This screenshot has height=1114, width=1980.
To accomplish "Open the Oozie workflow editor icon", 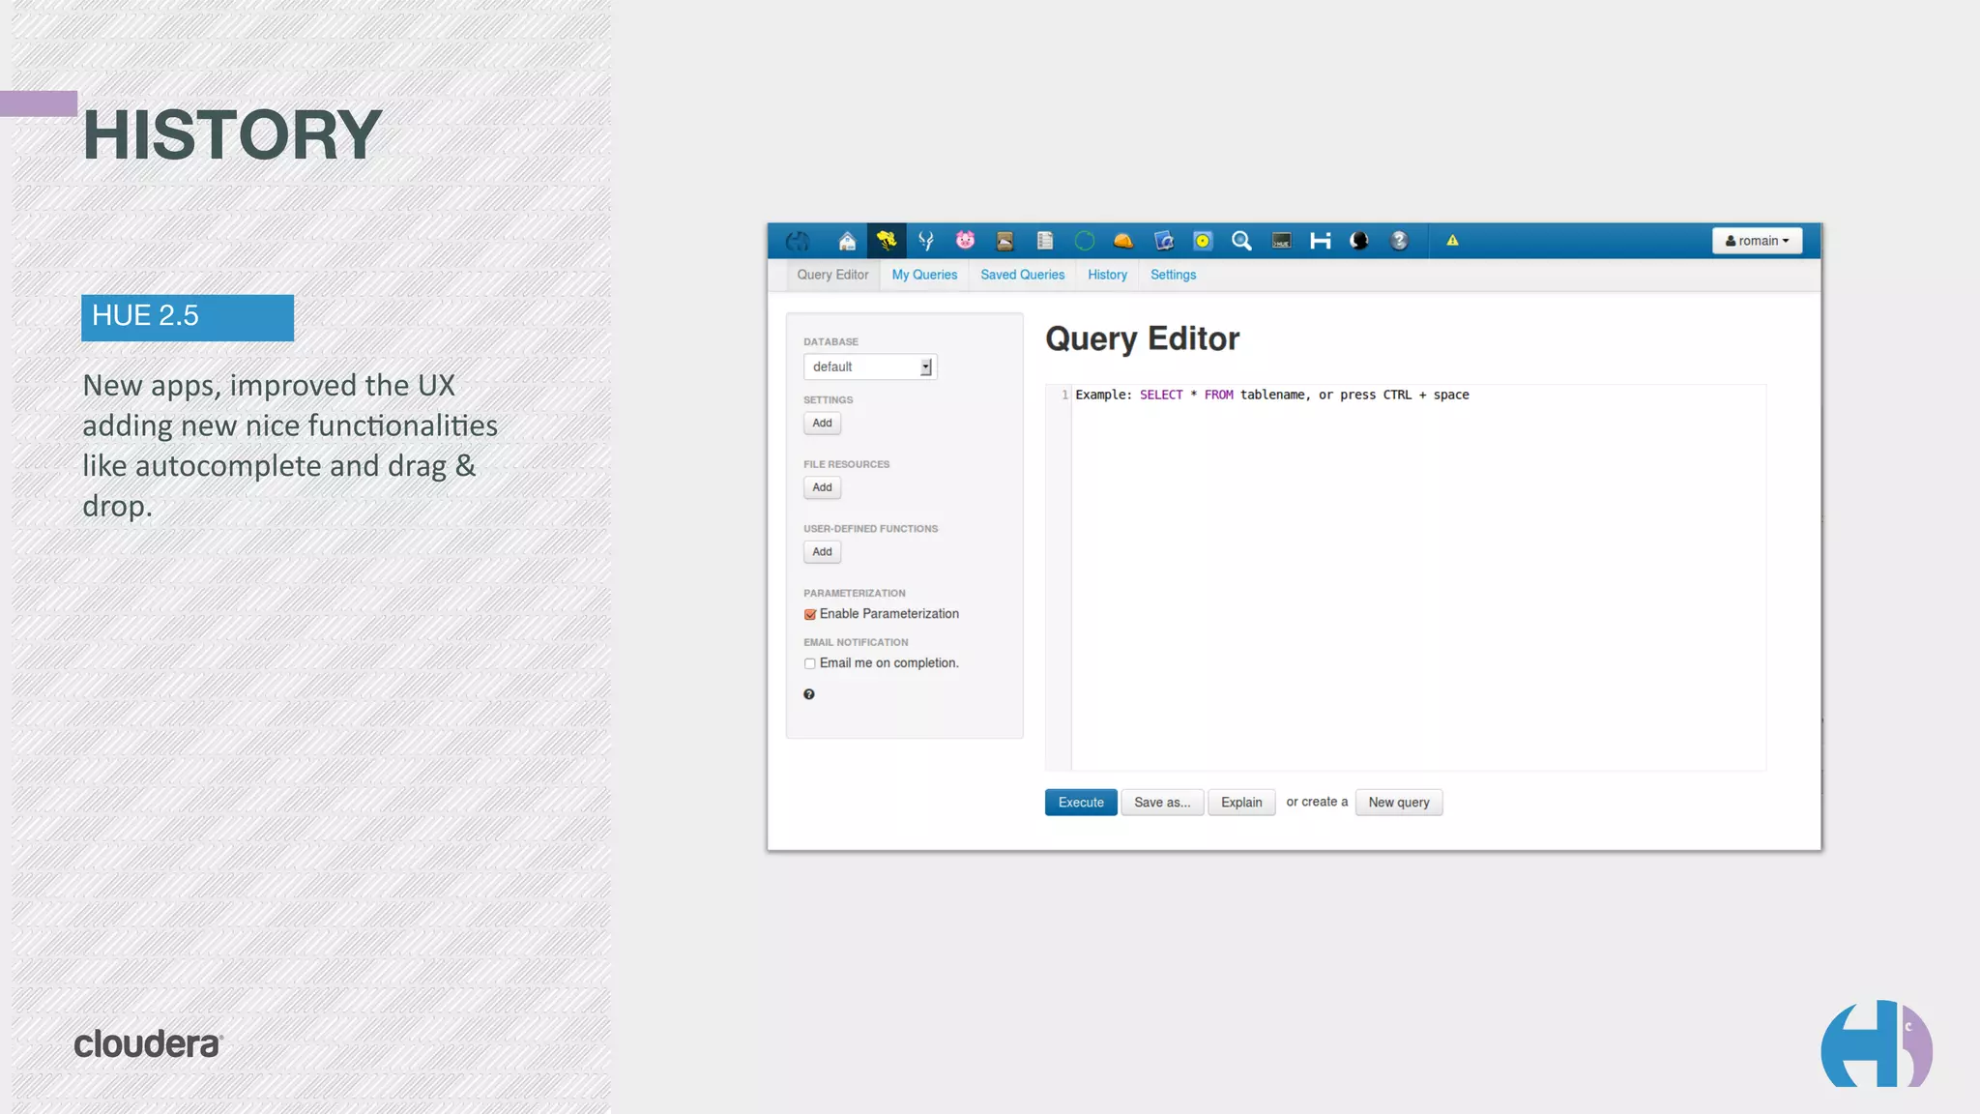I will click(x=1164, y=241).
